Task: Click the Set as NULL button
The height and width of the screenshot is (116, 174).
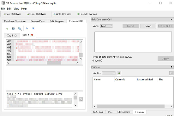Action: click(165, 26)
